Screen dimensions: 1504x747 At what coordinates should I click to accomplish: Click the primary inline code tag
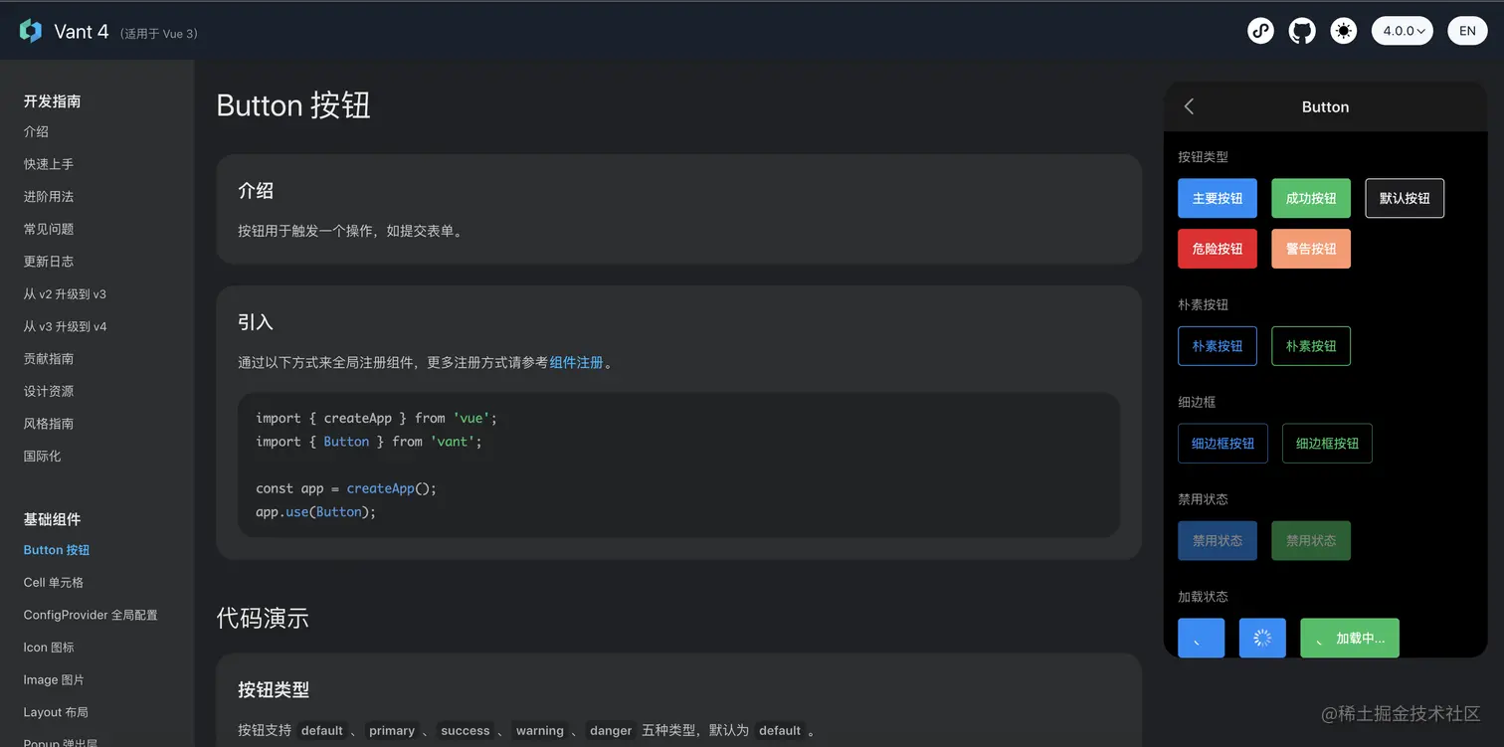click(392, 730)
